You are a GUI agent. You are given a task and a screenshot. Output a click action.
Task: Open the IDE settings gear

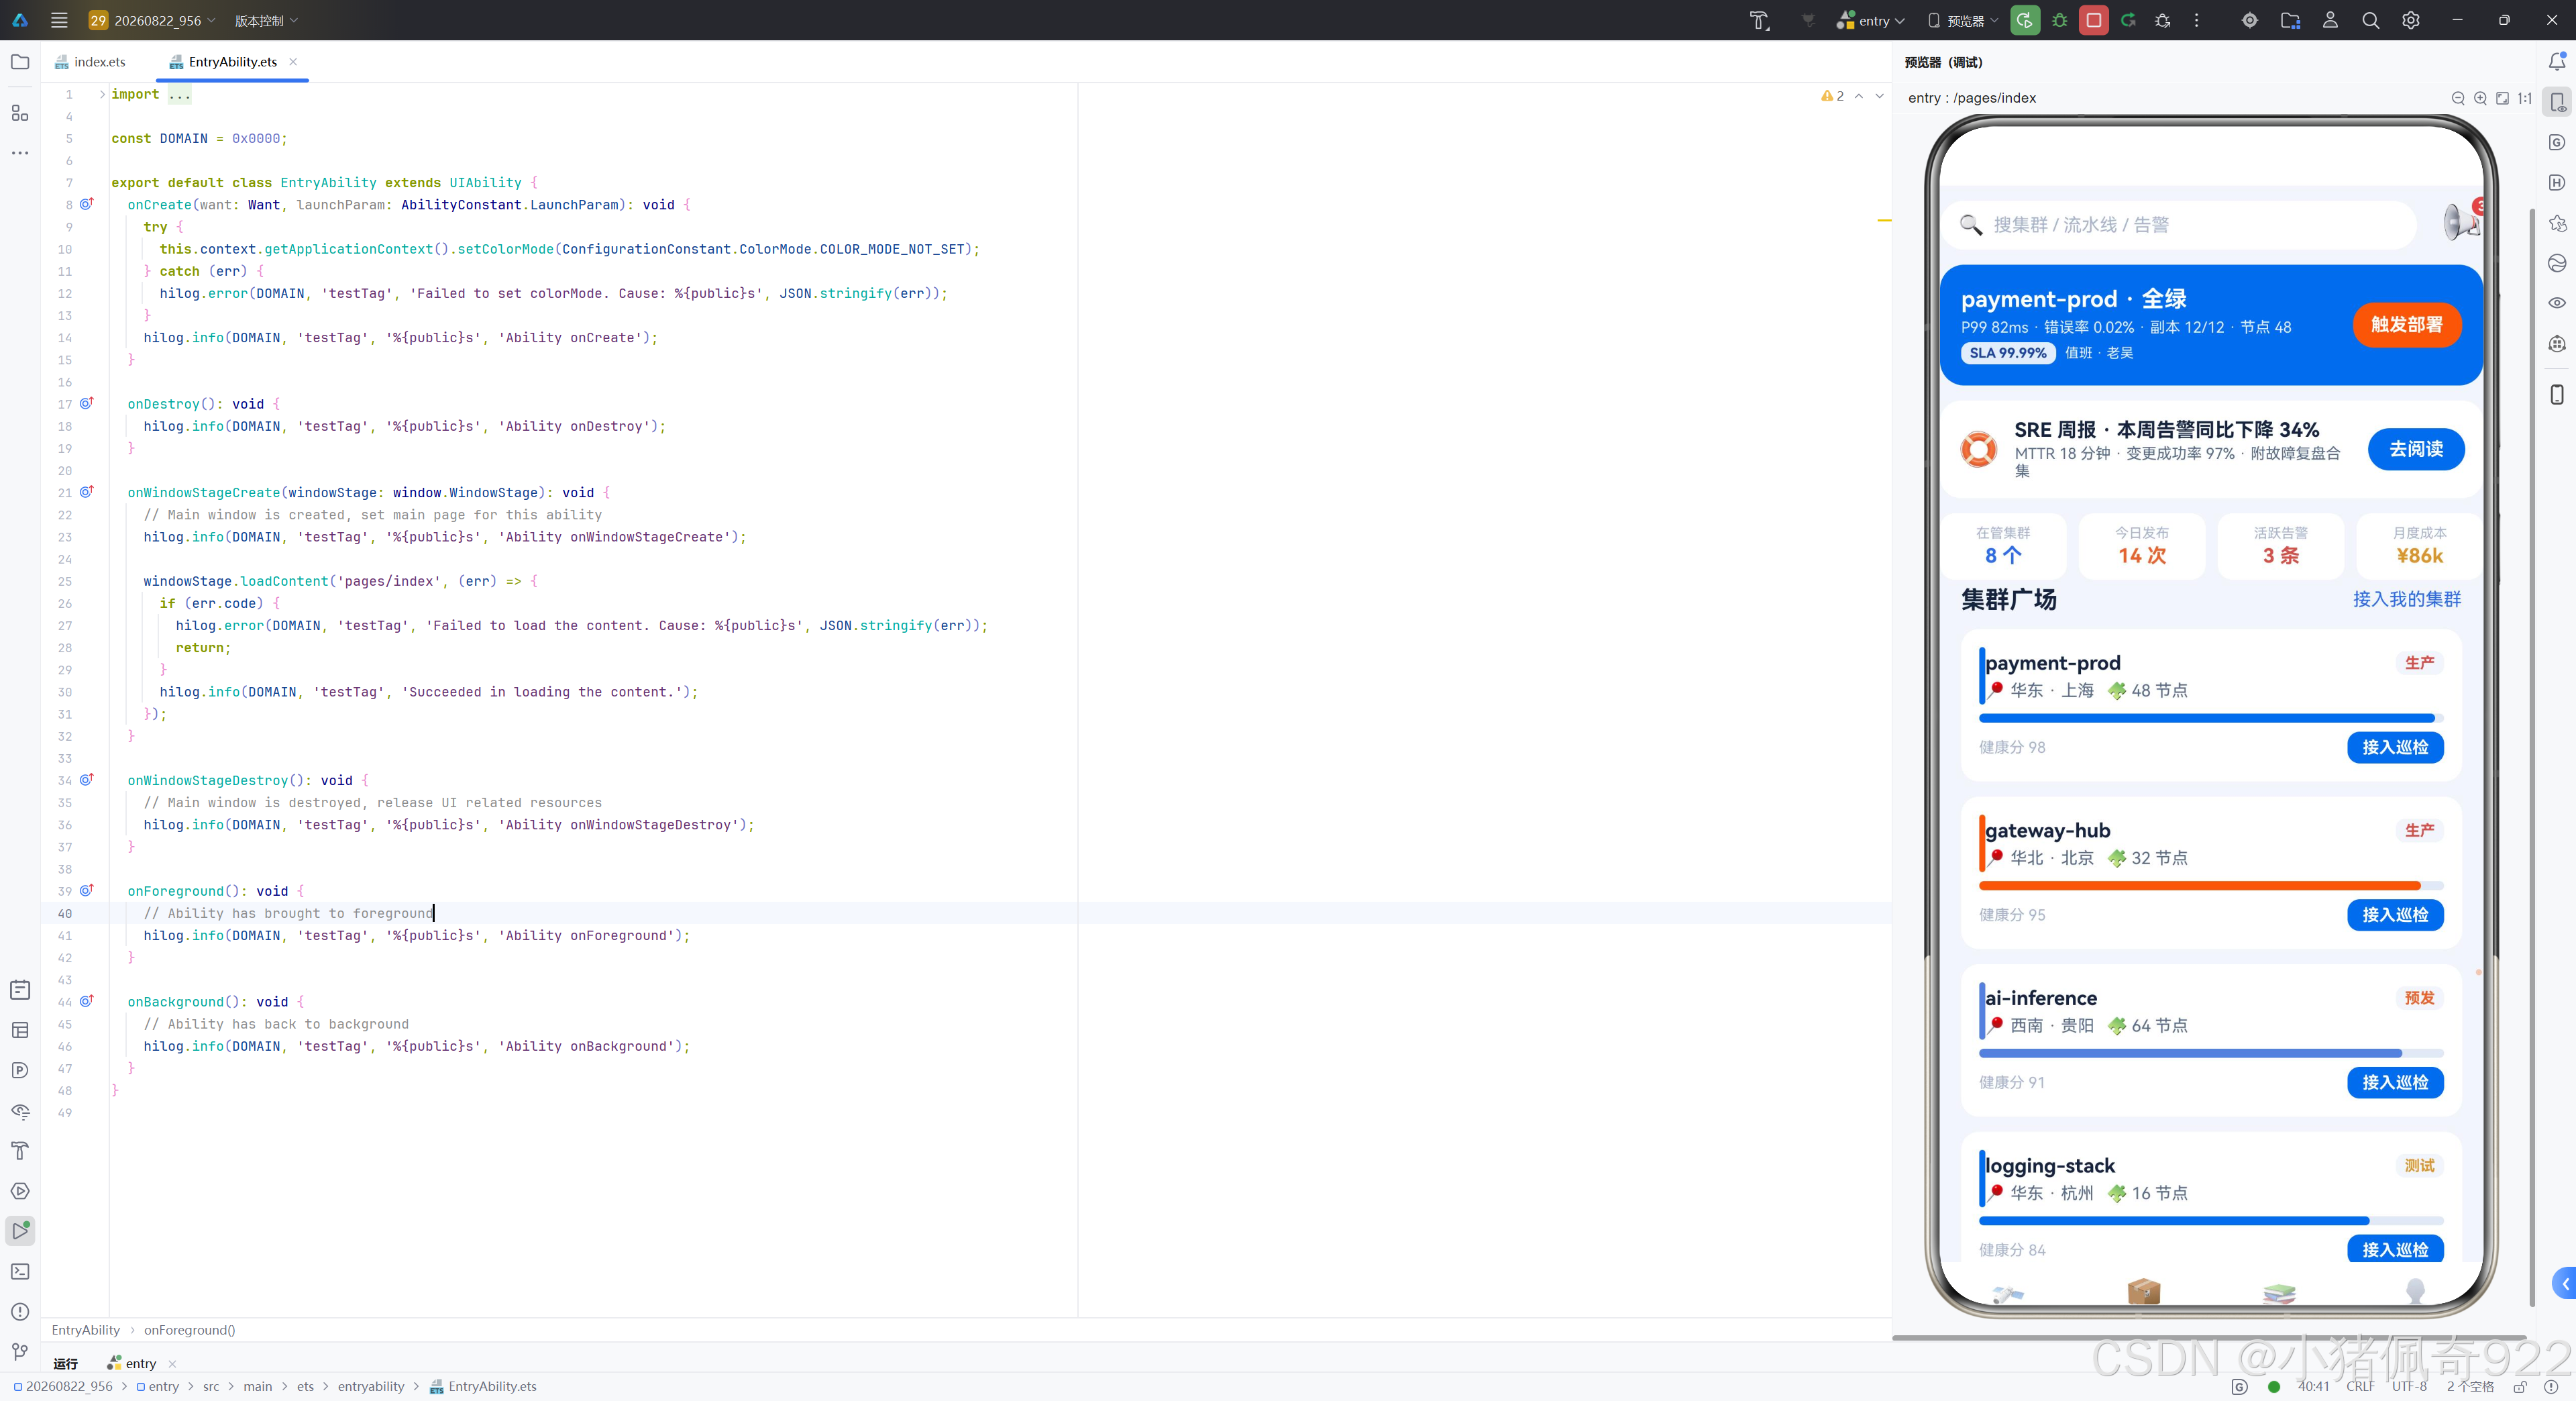(x=2411, y=20)
